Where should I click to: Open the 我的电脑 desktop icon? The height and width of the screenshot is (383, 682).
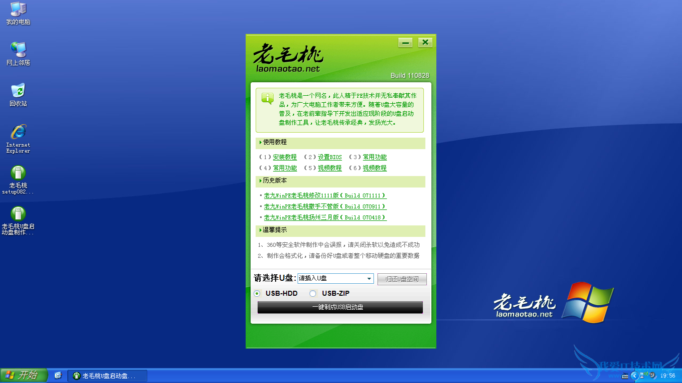coord(18,13)
